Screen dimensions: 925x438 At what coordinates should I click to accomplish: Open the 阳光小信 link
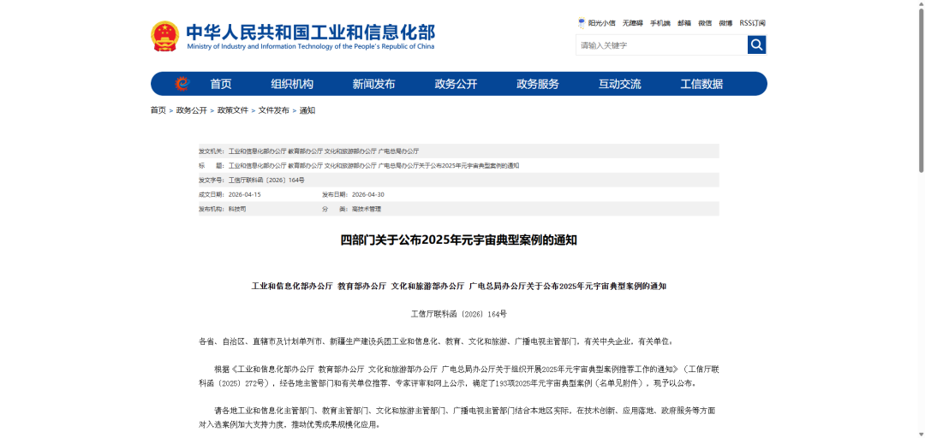tap(602, 23)
